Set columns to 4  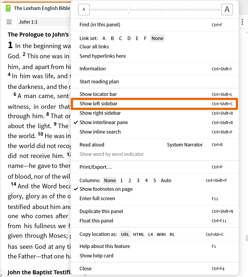click(146, 180)
